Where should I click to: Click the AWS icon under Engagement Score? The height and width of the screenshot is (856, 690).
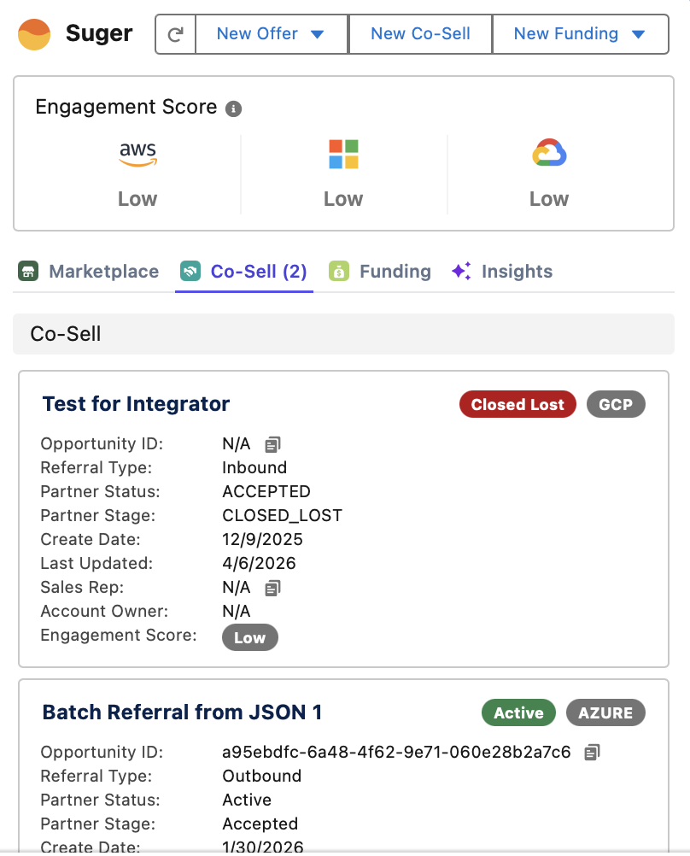[x=137, y=152]
